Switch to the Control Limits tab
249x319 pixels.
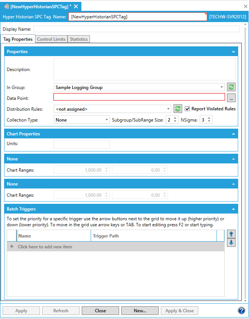point(51,39)
